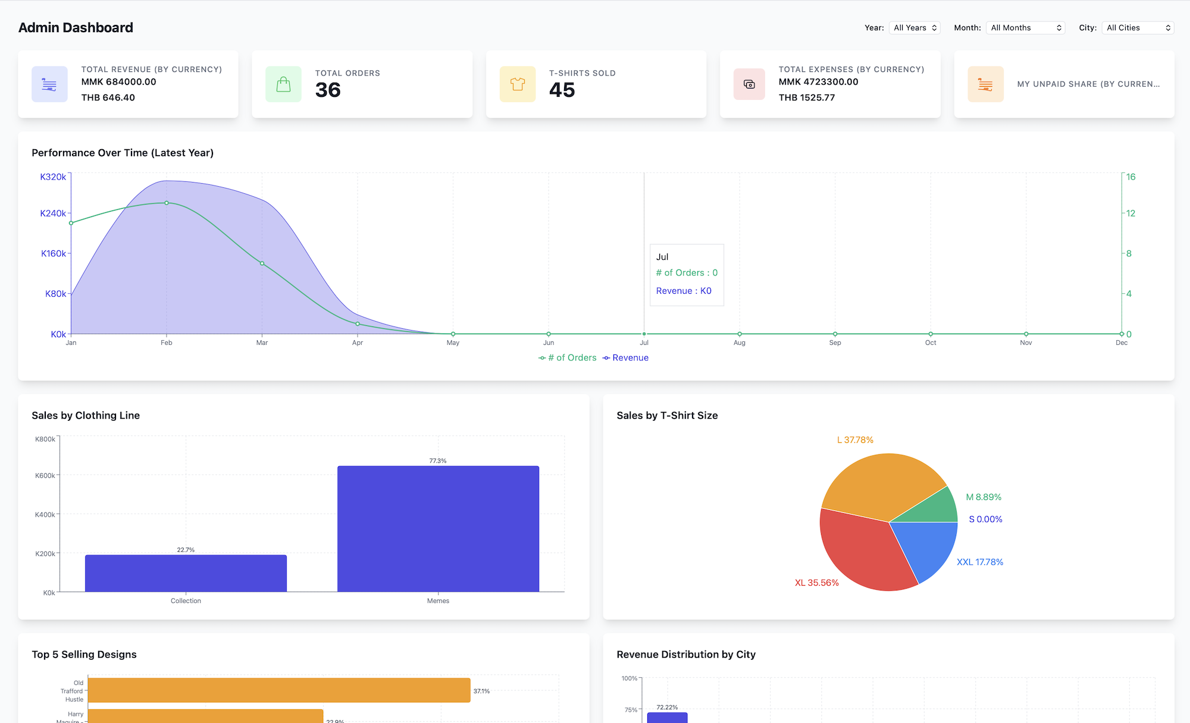Click the L 37.78% pie label
Viewport: 1190px width, 723px height.
855,440
